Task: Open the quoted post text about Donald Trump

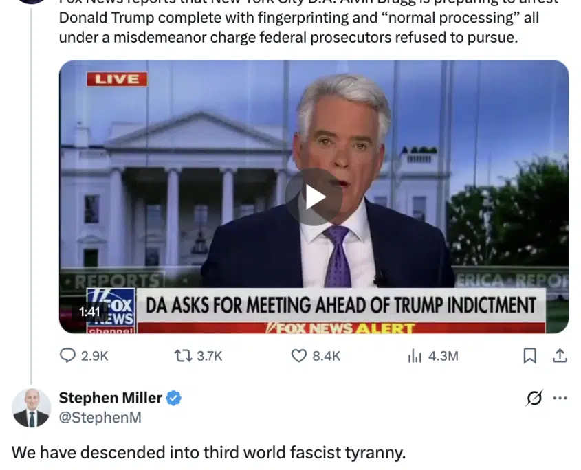Action: pyautogui.click(x=298, y=27)
